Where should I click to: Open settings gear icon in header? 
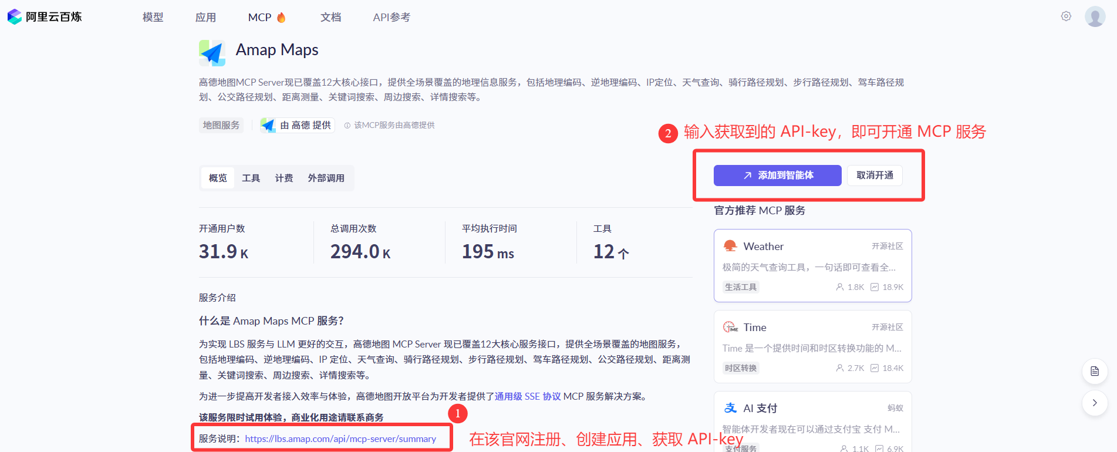pos(1066,16)
